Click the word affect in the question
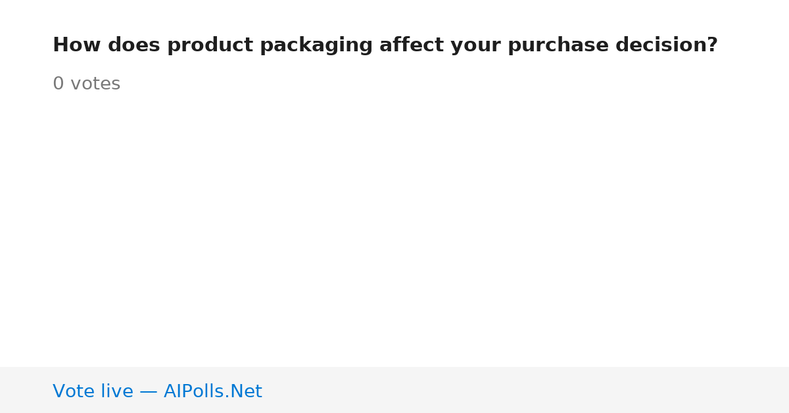This screenshot has height=413, width=789. click(x=412, y=45)
